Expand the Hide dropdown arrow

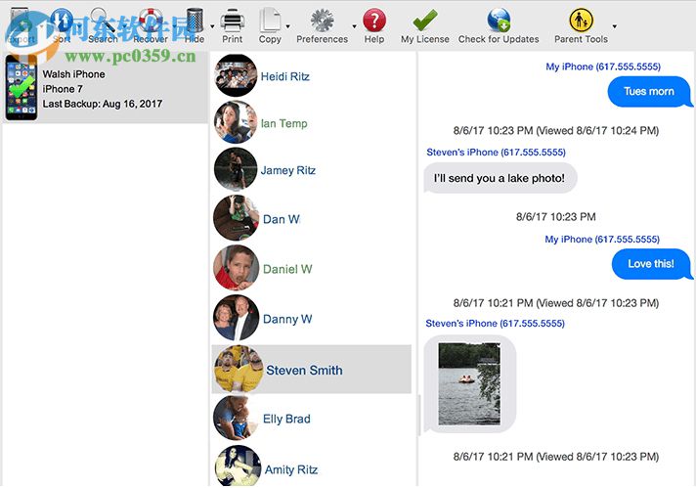[x=212, y=26]
